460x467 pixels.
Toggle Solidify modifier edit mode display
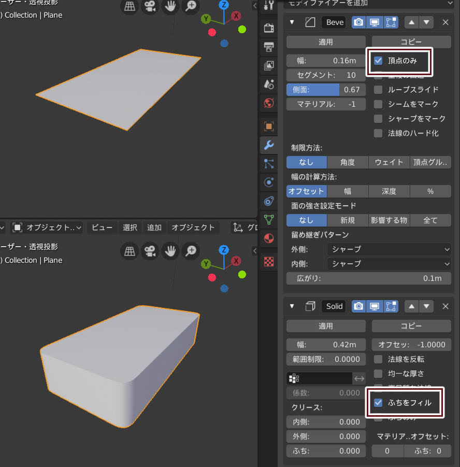pyautogui.click(x=391, y=306)
